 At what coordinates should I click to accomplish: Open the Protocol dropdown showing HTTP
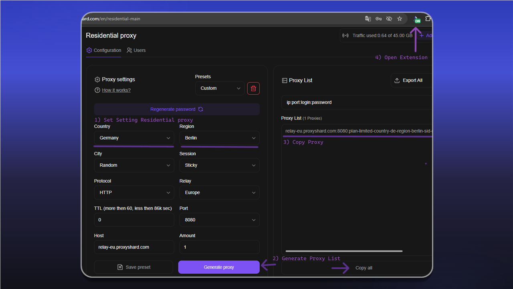tap(134, 193)
